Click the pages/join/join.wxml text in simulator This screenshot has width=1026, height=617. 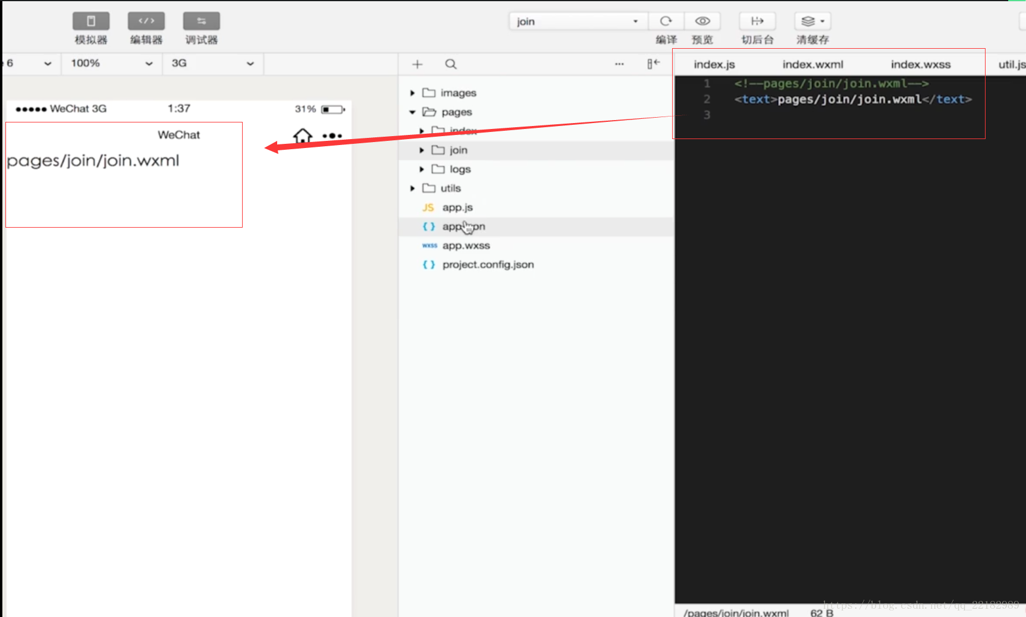click(x=93, y=161)
